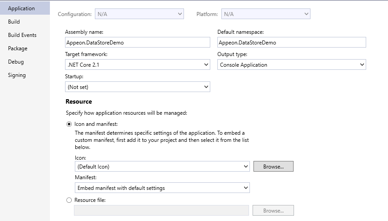
Task: Go to the Package tab
Action: click(17, 48)
